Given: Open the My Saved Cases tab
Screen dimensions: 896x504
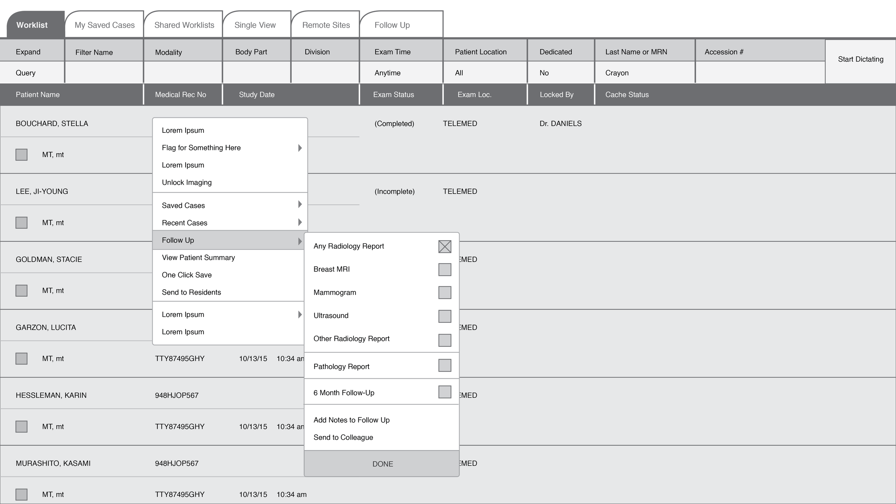Looking at the screenshot, I should (105, 25).
